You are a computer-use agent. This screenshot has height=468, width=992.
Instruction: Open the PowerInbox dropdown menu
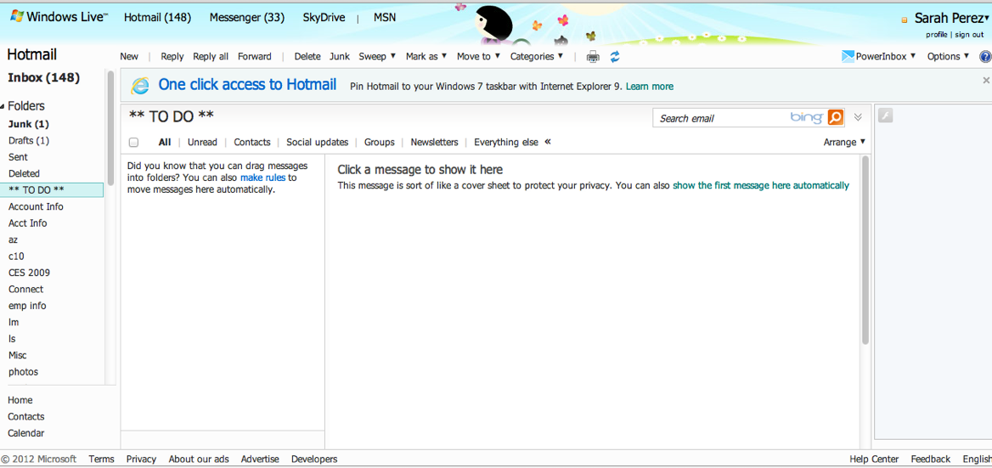[886, 56]
